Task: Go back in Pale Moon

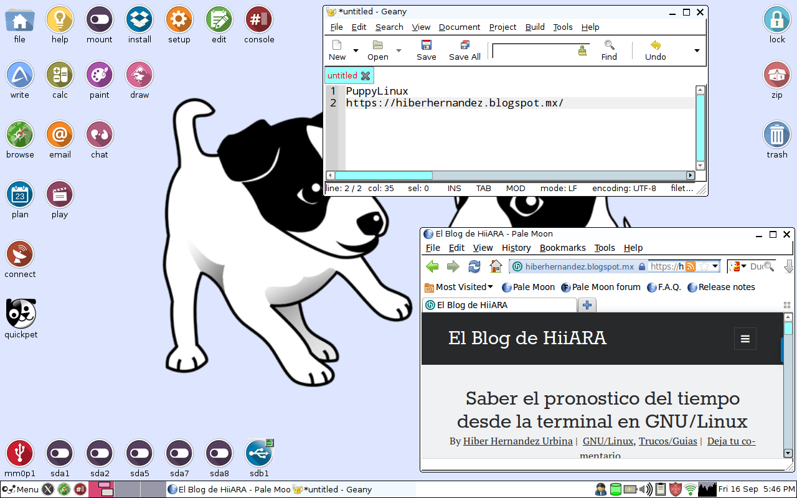Action: (432, 266)
